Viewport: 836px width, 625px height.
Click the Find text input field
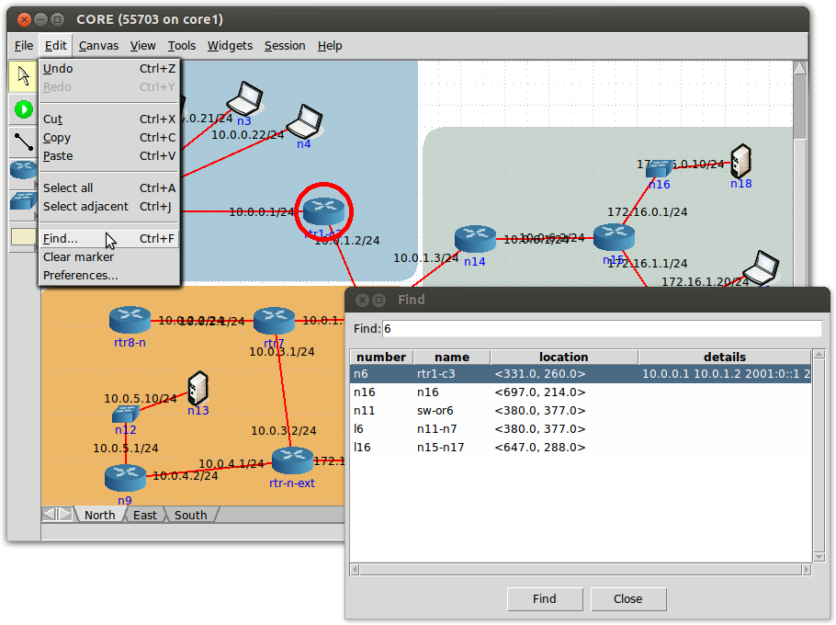point(602,328)
